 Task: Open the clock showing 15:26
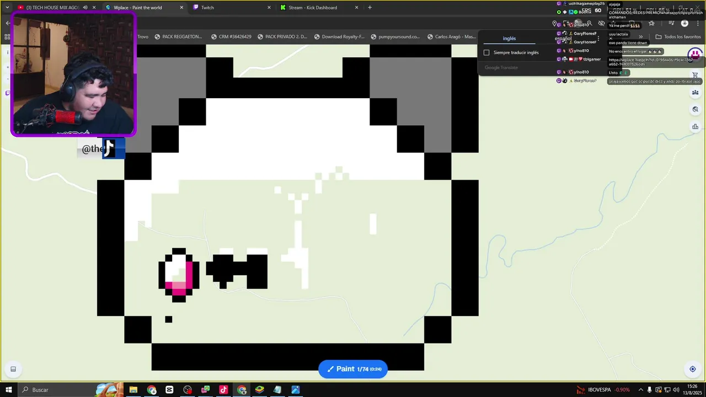click(692, 390)
